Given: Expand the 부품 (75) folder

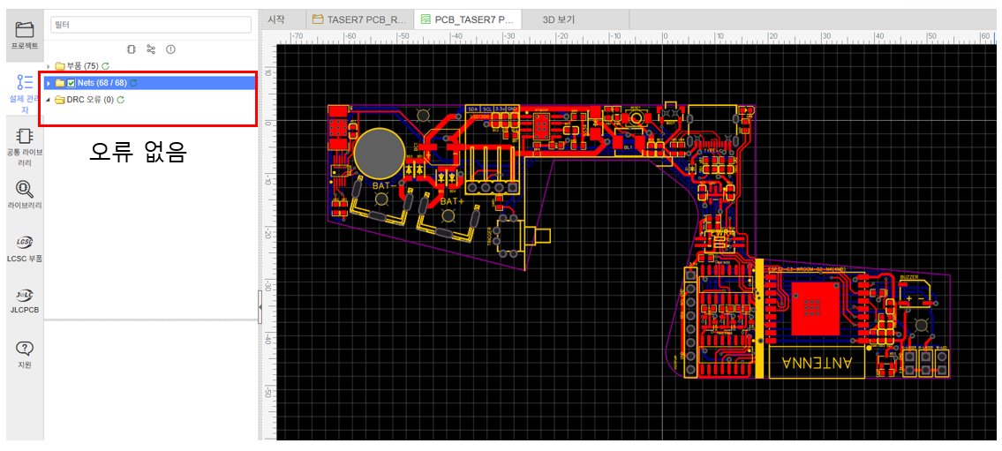Looking at the screenshot, I should pos(48,66).
